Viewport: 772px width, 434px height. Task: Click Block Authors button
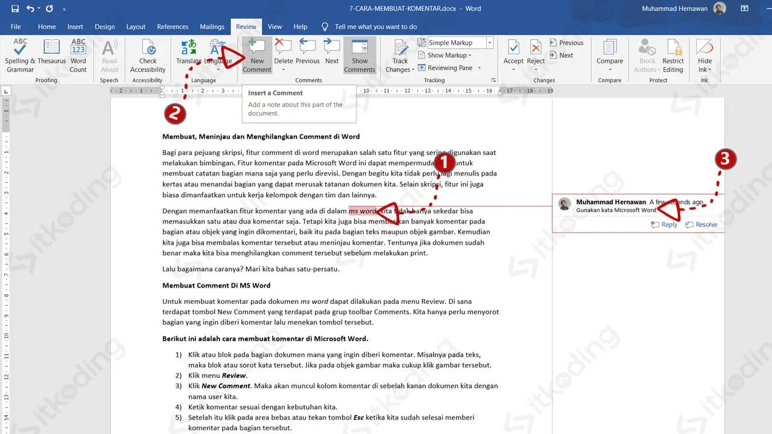tap(647, 55)
